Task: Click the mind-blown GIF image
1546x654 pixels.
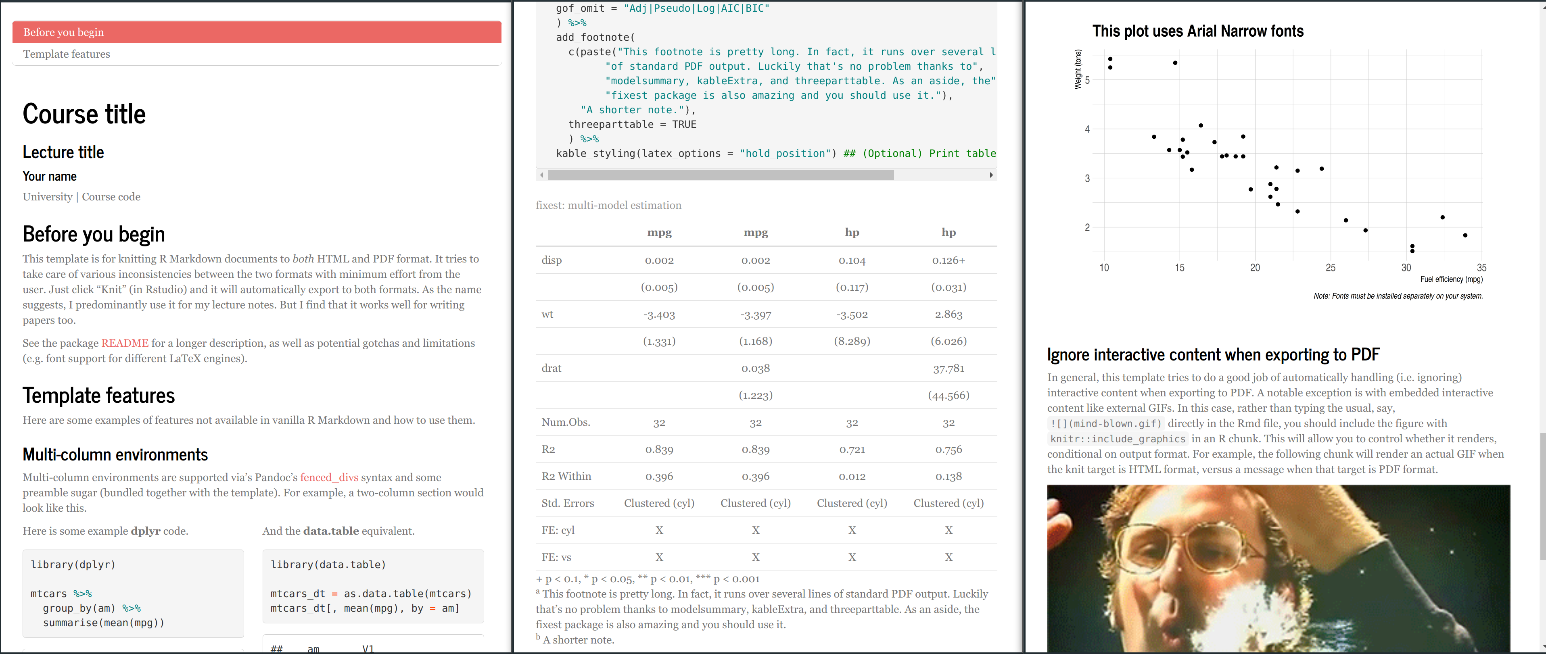Action: [x=1279, y=569]
